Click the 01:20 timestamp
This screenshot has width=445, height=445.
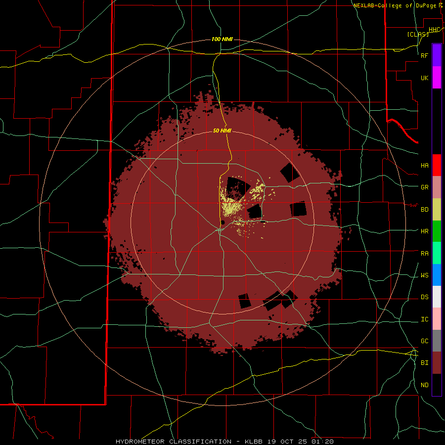click(x=322, y=442)
